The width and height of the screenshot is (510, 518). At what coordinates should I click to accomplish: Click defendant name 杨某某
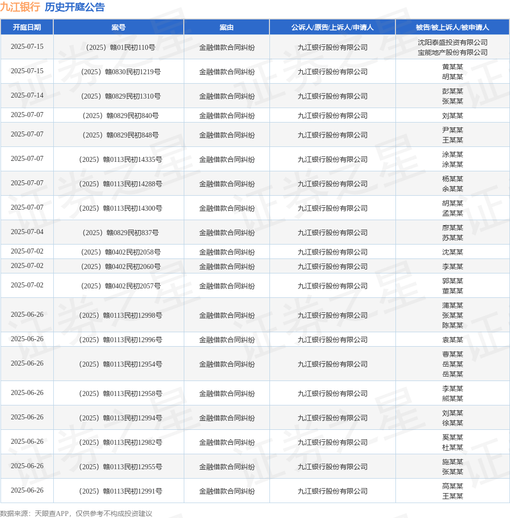point(453,179)
